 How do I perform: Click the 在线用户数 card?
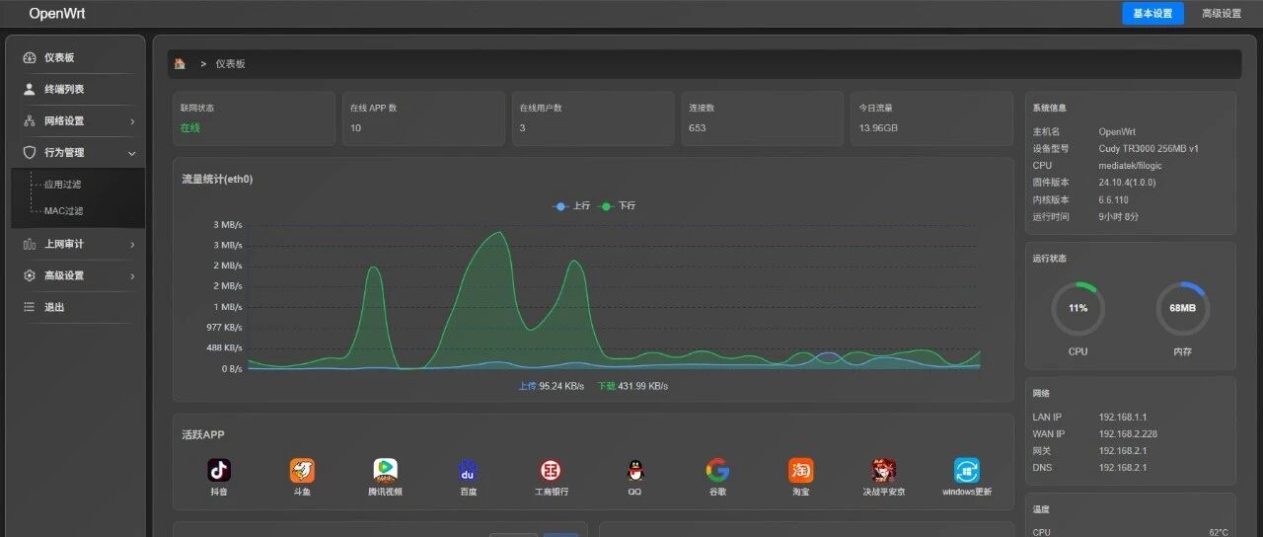pyautogui.click(x=593, y=118)
